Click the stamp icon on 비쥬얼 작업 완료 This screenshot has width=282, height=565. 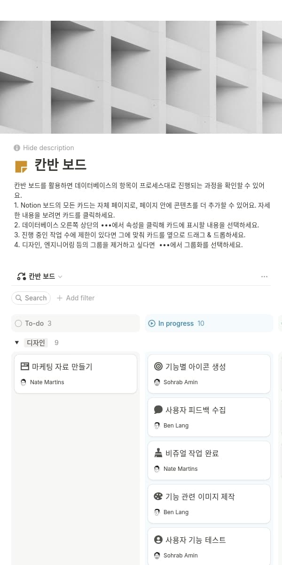click(158, 453)
